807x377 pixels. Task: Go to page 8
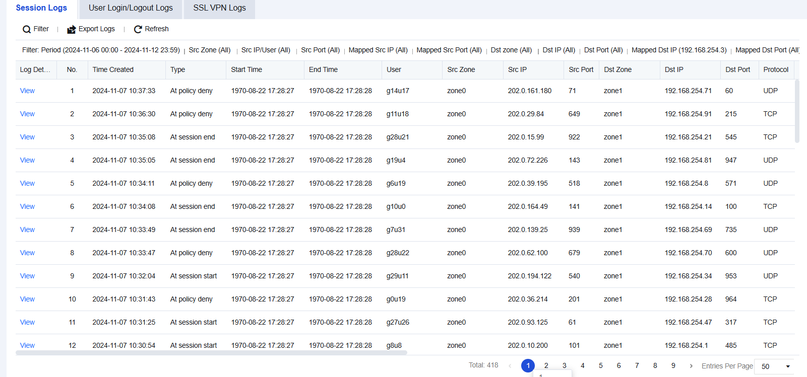click(x=655, y=366)
